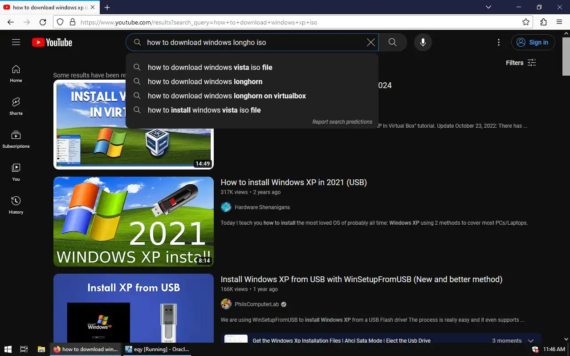
Task: Open 'Install Windows XP from USB with WinSetupFromUSB' title
Action: point(362,279)
